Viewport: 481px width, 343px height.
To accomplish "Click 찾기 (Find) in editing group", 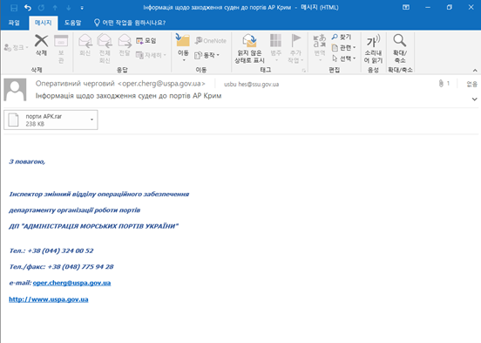I will point(341,37).
